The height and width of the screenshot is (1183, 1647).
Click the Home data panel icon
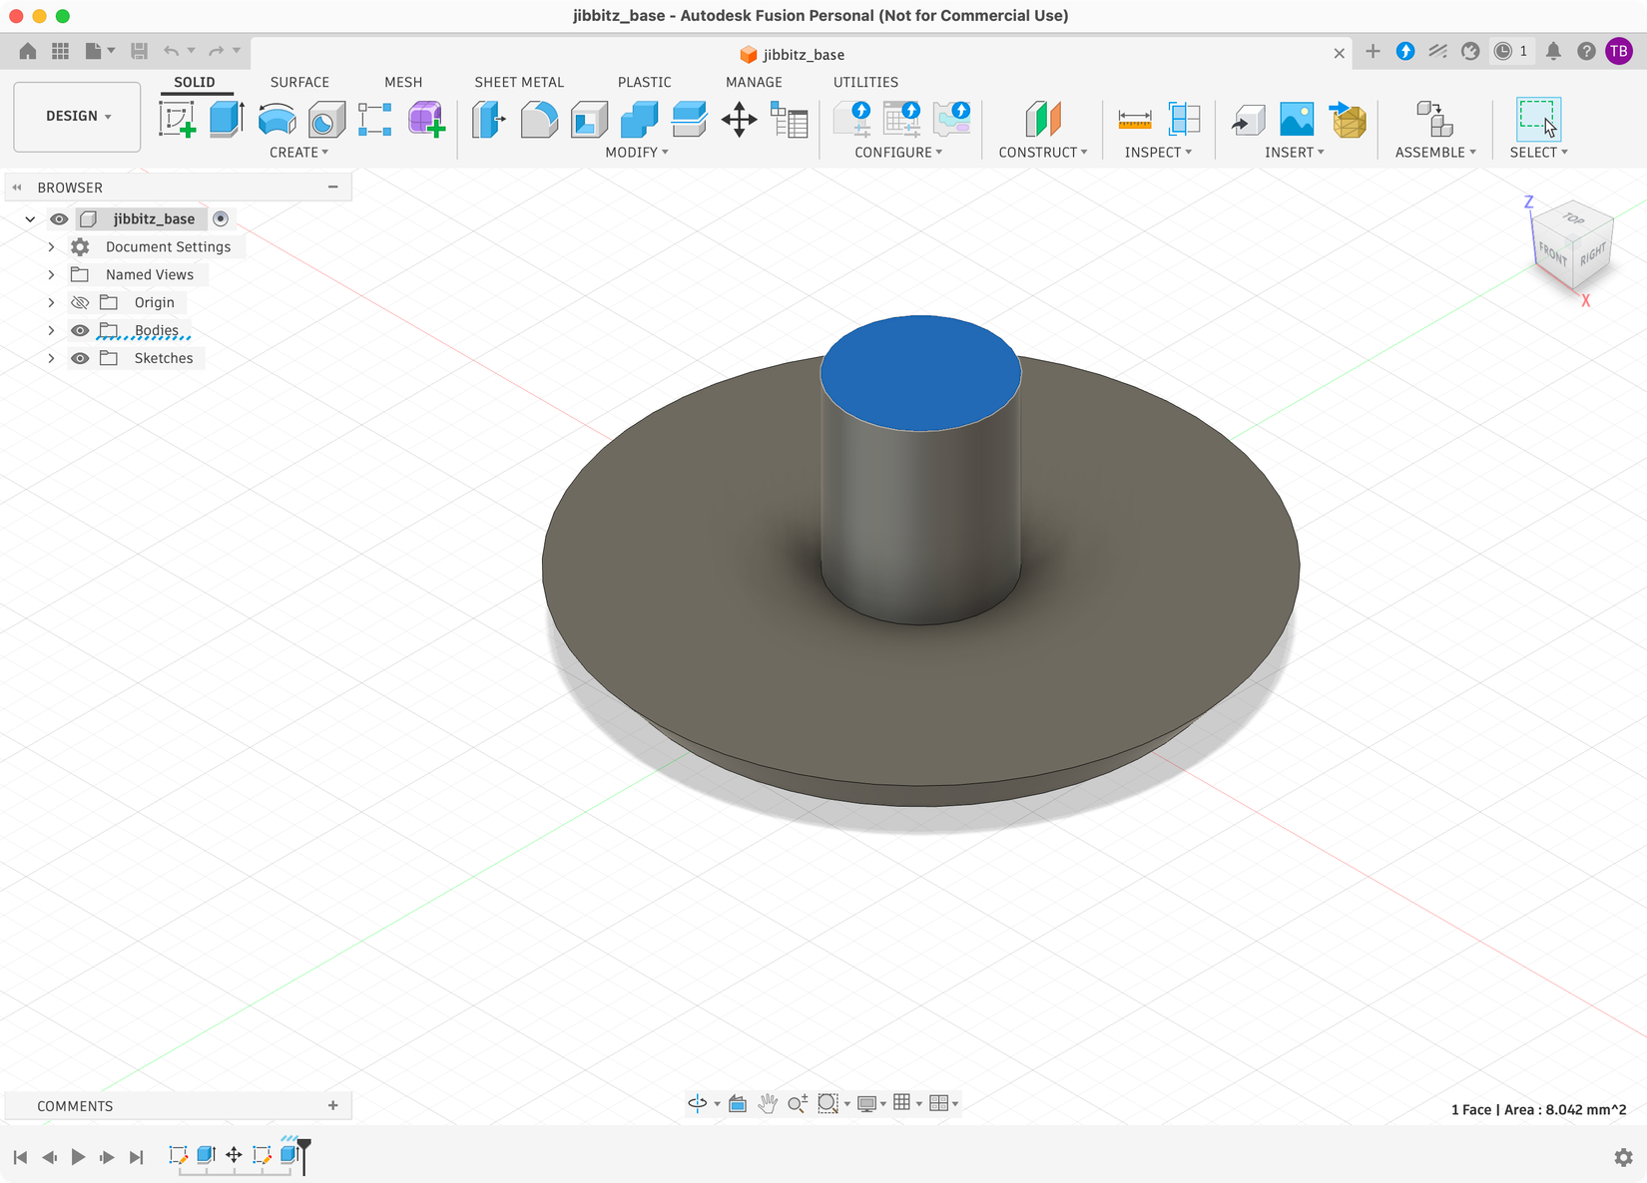tap(28, 51)
